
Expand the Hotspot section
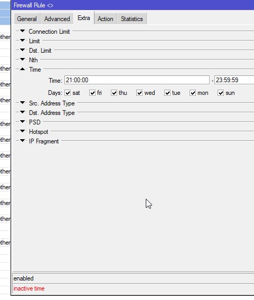pos(22,131)
